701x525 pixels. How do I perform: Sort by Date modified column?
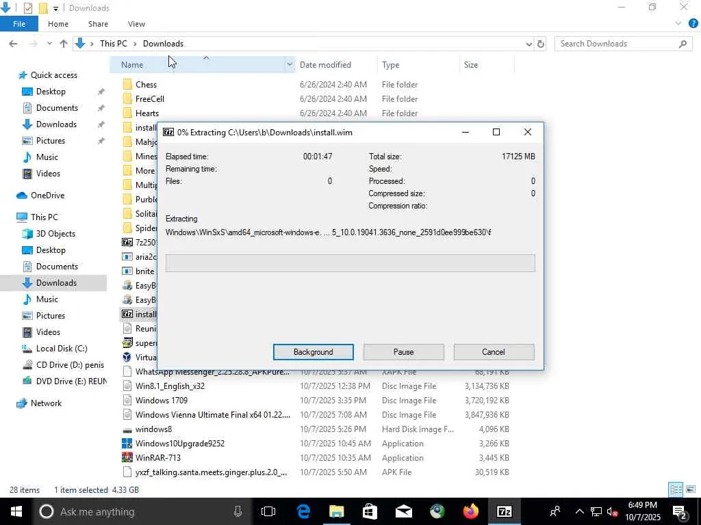click(325, 65)
